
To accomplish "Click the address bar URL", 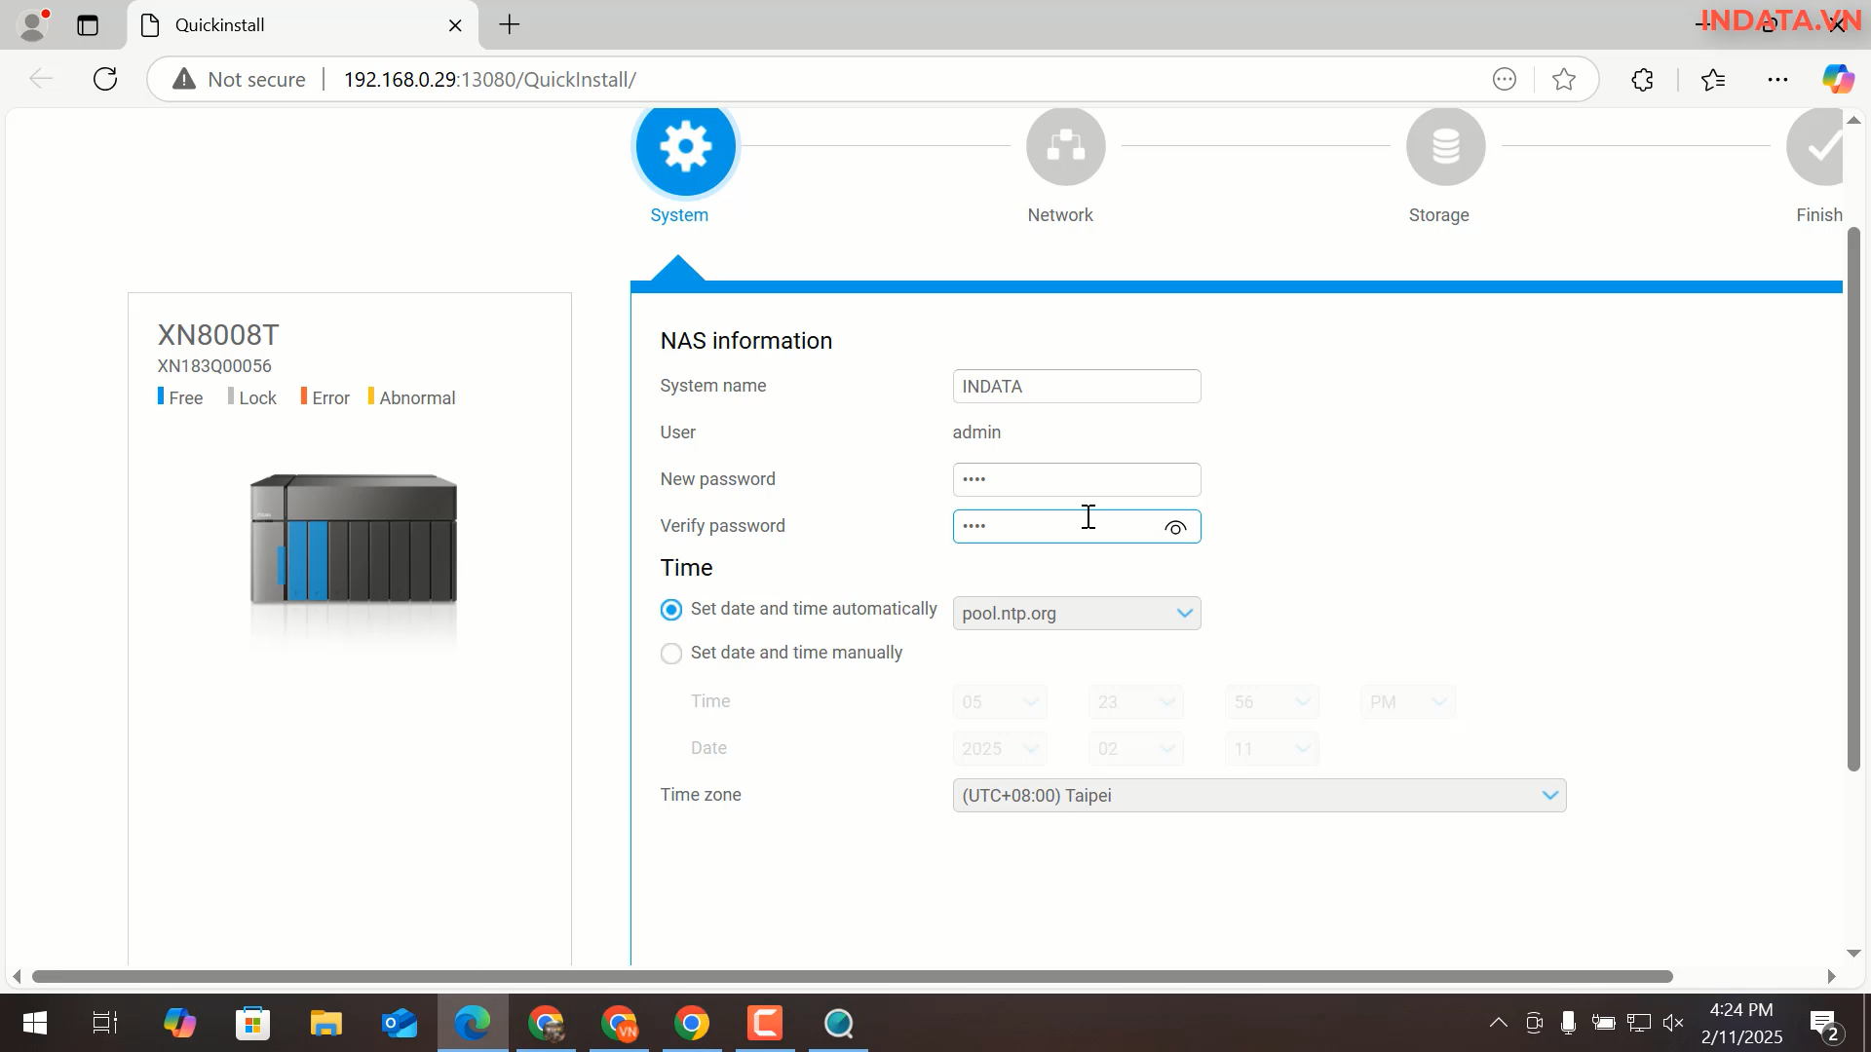I will (x=490, y=80).
